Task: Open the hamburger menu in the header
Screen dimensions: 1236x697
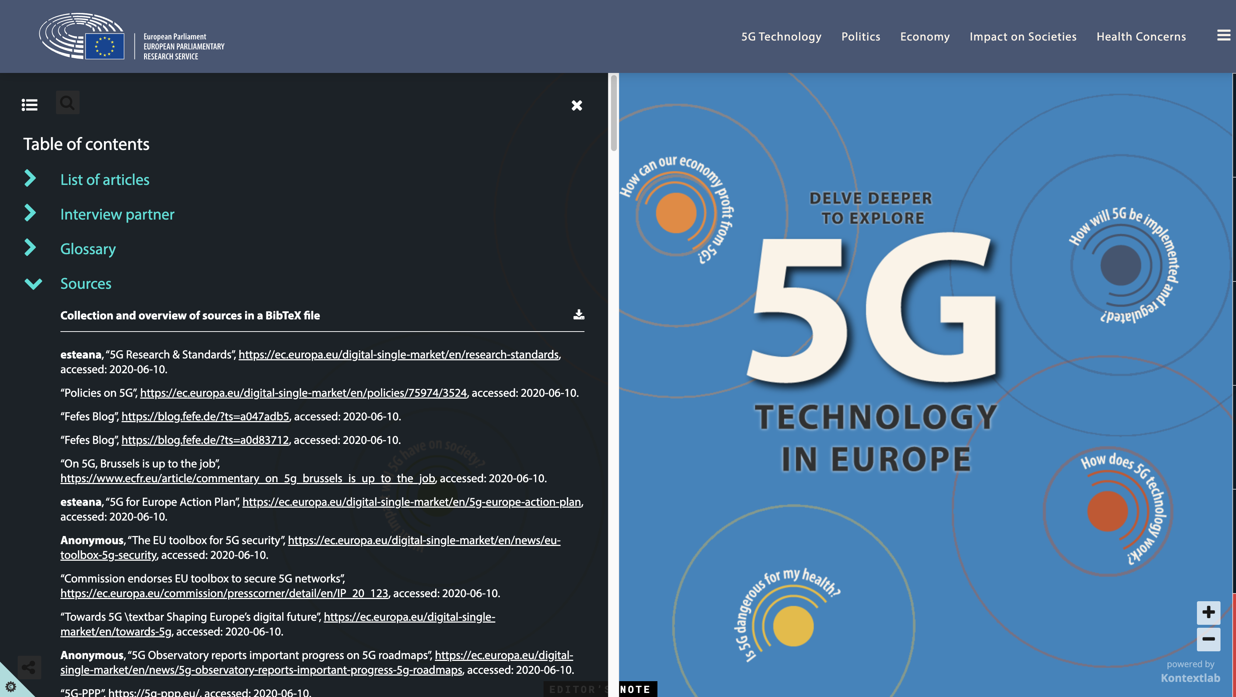Action: pos(1223,35)
